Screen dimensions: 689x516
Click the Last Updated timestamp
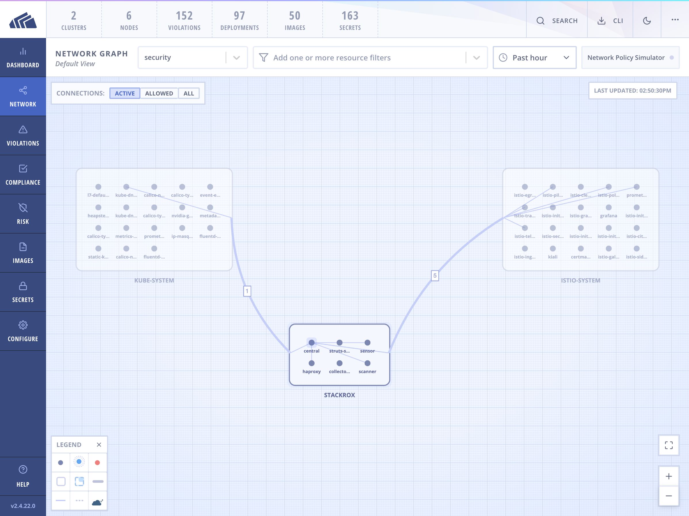click(633, 91)
